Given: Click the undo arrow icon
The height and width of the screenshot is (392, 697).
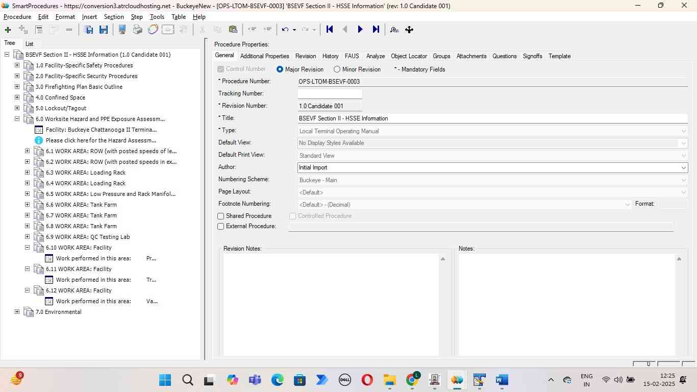Looking at the screenshot, I should [285, 30].
